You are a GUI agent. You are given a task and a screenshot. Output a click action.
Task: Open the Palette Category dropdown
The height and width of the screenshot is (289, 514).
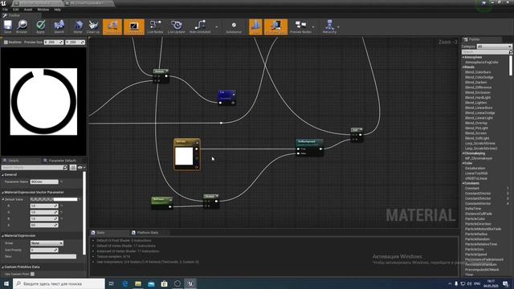(494, 47)
